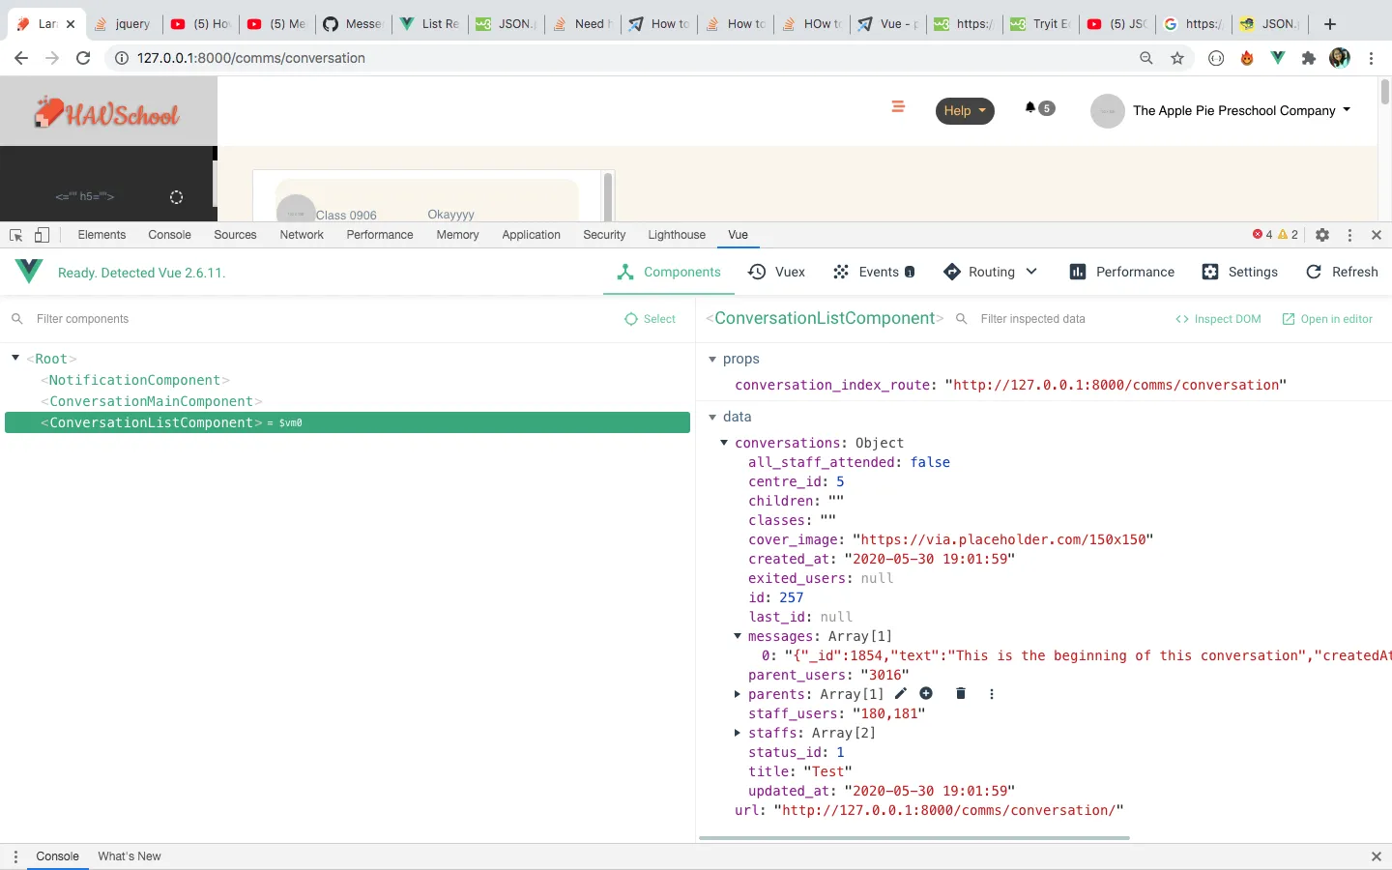Click the horizontal scrollbar in data panel
This screenshot has height=870, width=1392.
coord(913,837)
